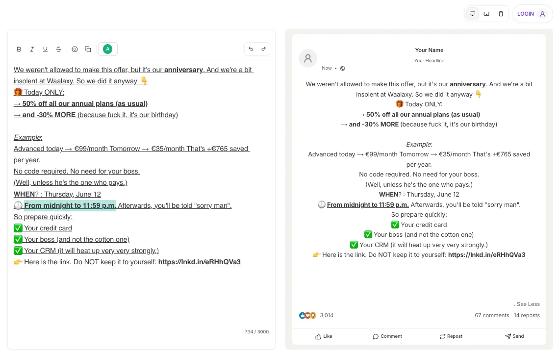Click the highlighted 'From midnight to 11:59 p.m.' text

pos(70,206)
